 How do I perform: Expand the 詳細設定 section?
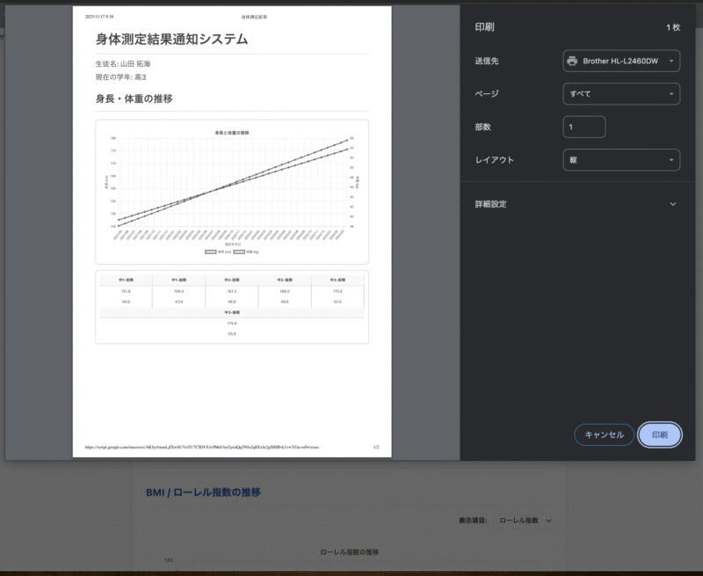[672, 204]
